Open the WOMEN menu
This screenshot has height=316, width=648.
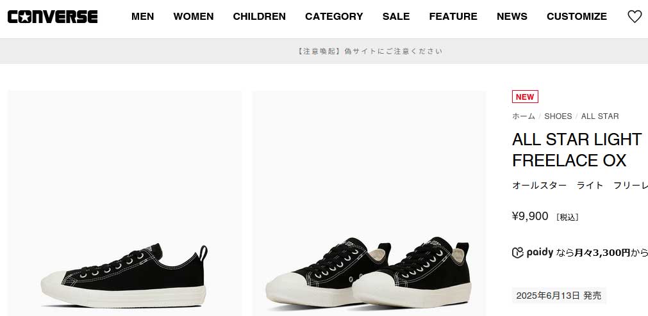pyautogui.click(x=194, y=17)
